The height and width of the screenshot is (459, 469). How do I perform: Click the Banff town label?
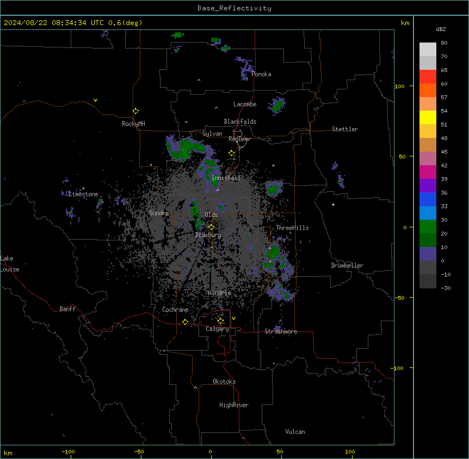(x=67, y=309)
